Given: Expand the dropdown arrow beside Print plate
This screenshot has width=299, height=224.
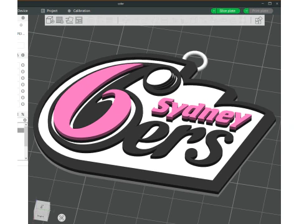Looking at the screenshot, I should [246, 11].
